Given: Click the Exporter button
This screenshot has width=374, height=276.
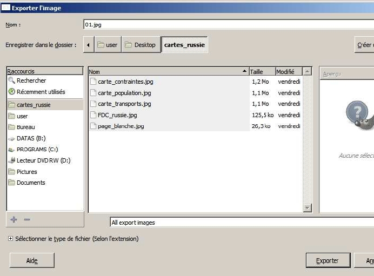Looking at the screenshot, I should tap(327, 260).
